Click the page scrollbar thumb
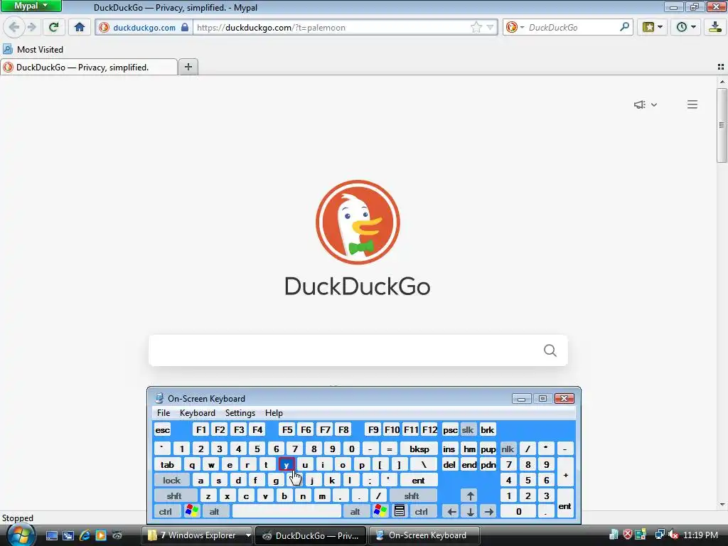The width and height of the screenshot is (728, 546). [x=722, y=125]
